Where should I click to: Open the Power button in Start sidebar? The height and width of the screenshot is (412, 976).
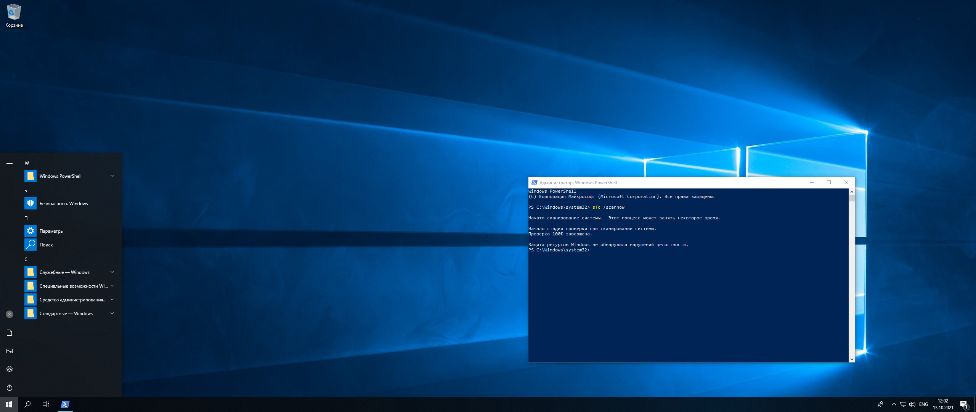[x=10, y=388]
